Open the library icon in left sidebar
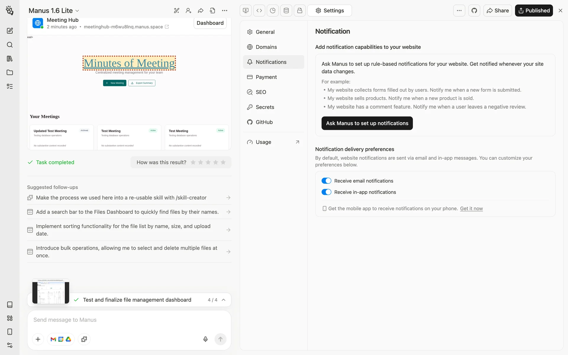 (10, 59)
